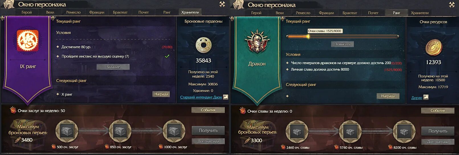
Task: Open the 2460 оч. славы reward chest
Action: (x=297, y=132)
